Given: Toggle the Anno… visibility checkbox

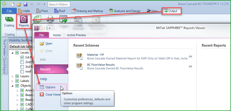Looking at the screenshot, I should click(x=22, y=90).
